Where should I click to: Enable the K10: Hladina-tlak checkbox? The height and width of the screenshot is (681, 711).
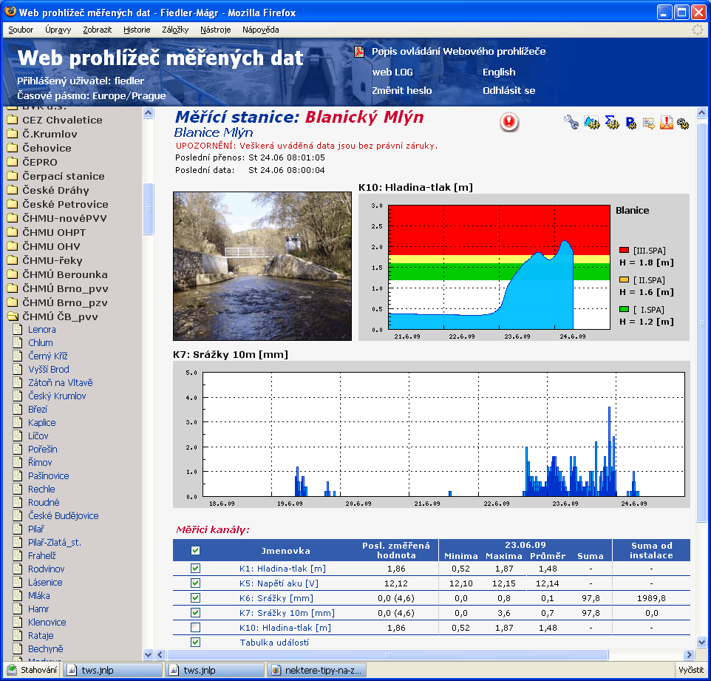[x=195, y=628]
